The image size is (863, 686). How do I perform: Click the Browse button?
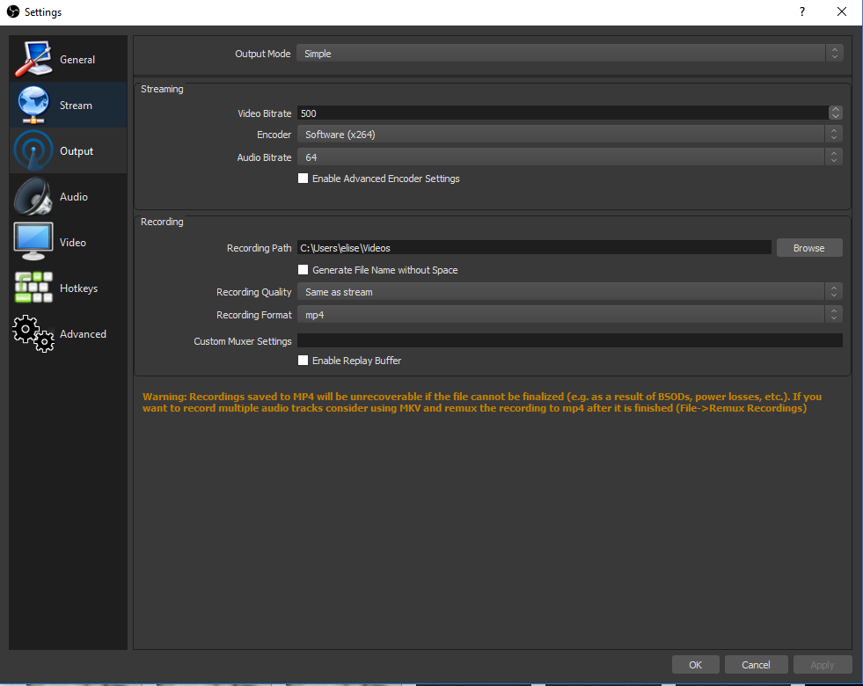tap(809, 247)
